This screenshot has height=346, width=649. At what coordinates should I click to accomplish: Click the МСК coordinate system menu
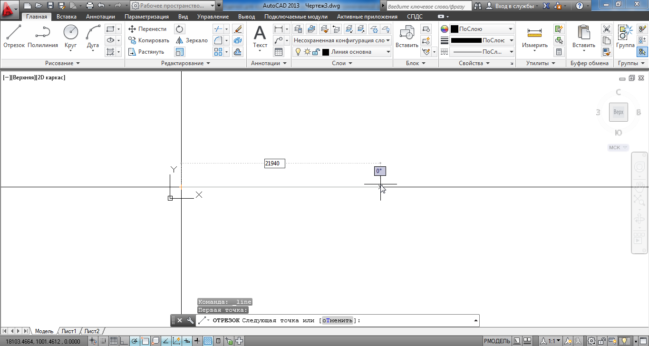pyautogui.click(x=618, y=147)
